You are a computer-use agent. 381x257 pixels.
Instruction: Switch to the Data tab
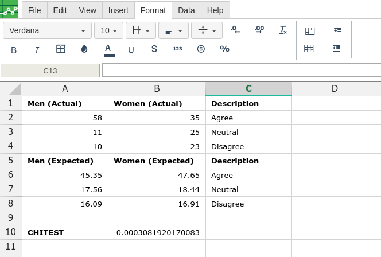[x=186, y=10]
